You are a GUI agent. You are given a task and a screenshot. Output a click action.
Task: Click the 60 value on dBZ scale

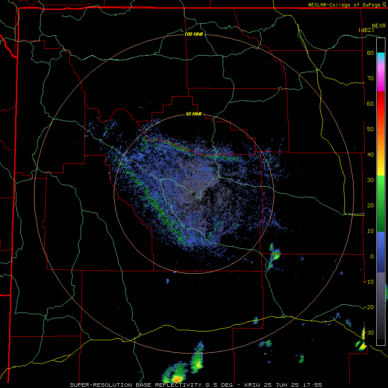point(370,103)
